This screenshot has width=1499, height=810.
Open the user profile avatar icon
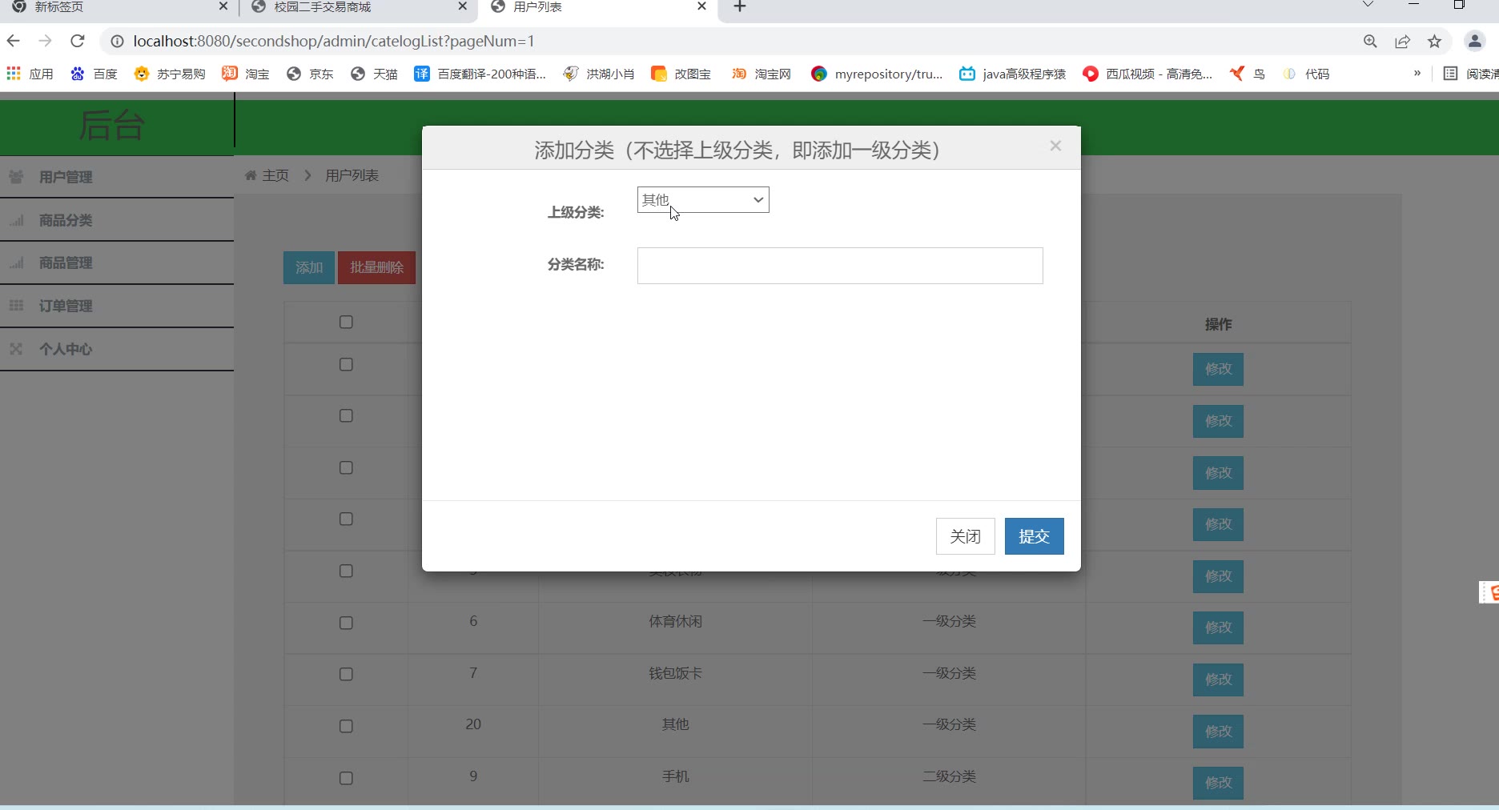[x=1474, y=42]
